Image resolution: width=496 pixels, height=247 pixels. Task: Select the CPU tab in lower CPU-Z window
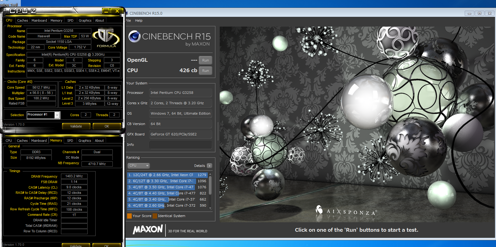click(x=9, y=141)
